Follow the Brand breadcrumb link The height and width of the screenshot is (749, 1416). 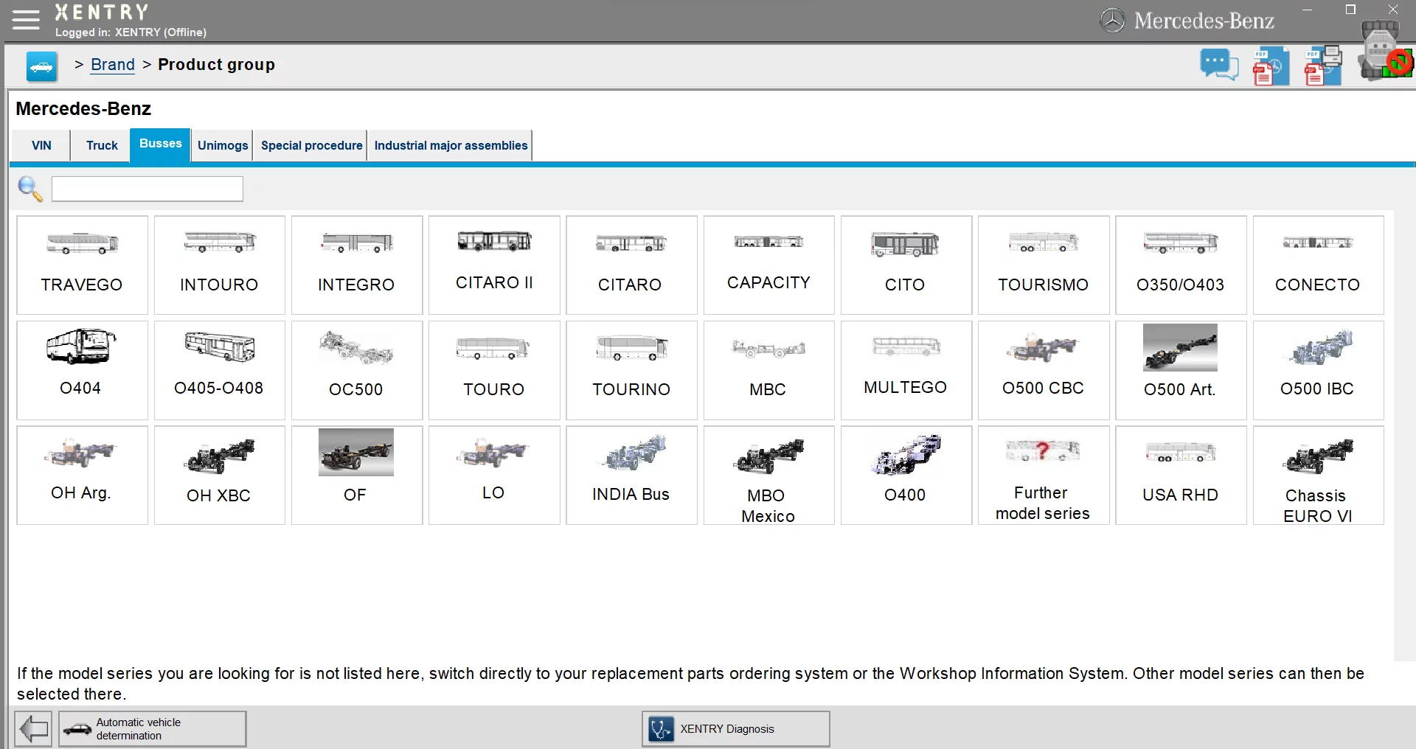pos(112,65)
